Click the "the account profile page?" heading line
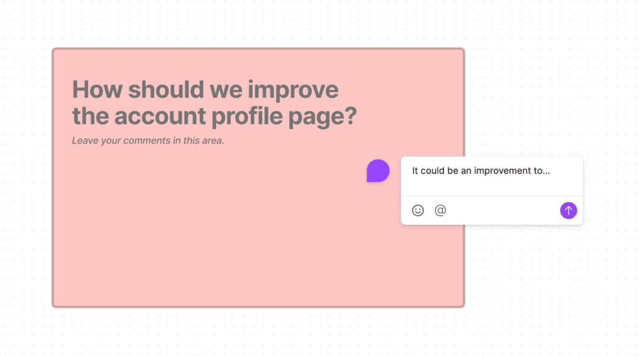Image resolution: width=644 pixels, height=357 pixels. (214, 116)
